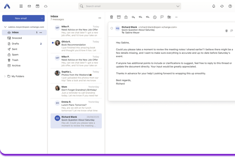
Task: Open the cloud drive icon in top bar
Action: pyautogui.click(x=46, y=6)
